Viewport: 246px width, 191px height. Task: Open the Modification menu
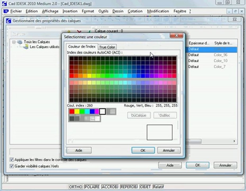coord(158,11)
